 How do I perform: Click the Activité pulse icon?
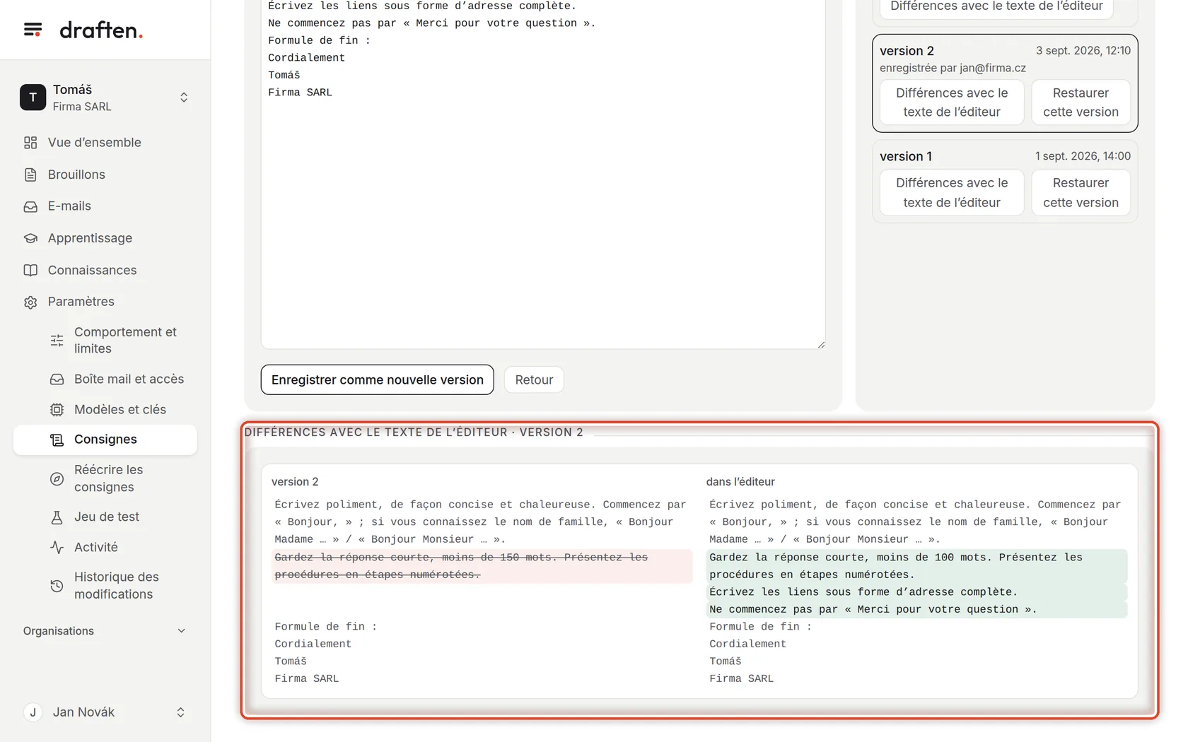[57, 547]
